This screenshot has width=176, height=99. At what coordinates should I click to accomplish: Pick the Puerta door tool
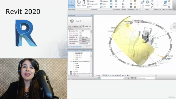coord(84,3)
